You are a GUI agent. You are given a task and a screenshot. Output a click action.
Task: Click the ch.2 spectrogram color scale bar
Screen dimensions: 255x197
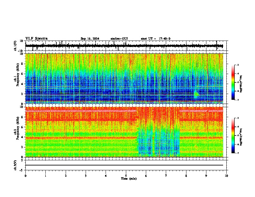pos(233,136)
